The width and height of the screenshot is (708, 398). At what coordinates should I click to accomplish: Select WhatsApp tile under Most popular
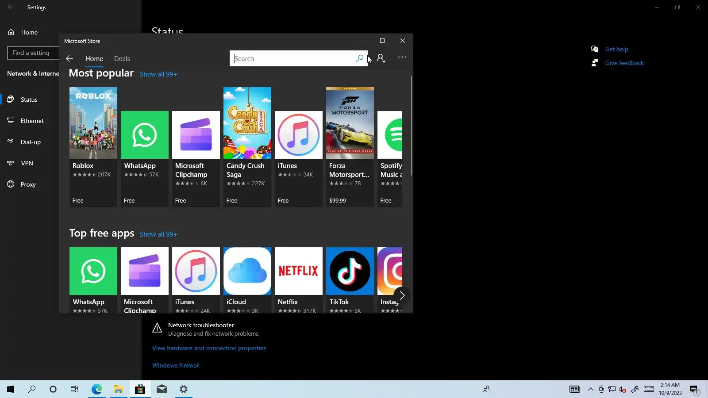point(145,159)
